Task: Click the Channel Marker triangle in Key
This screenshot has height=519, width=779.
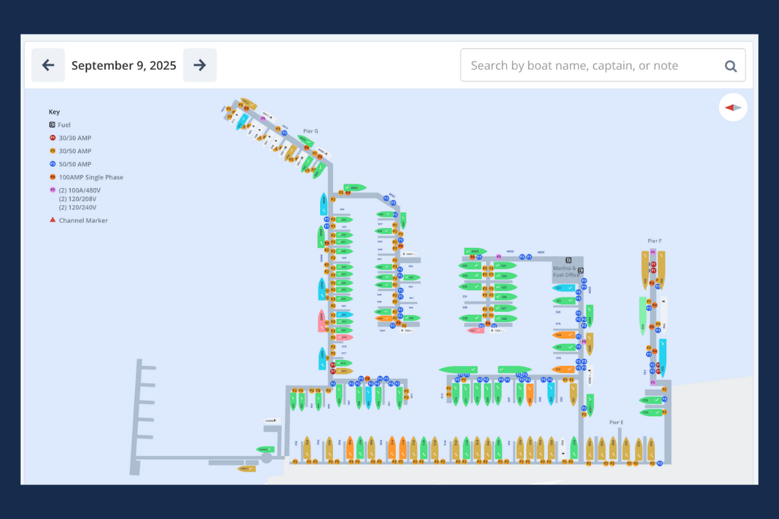Action: click(x=53, y=220)
